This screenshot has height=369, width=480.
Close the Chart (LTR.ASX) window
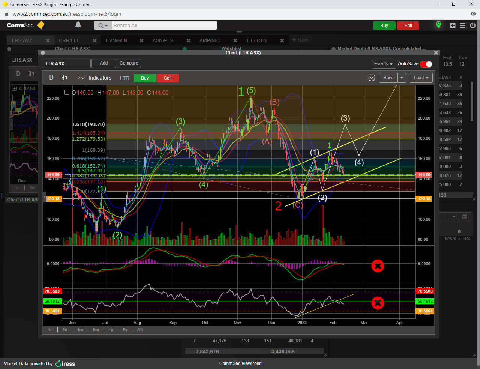436,53
